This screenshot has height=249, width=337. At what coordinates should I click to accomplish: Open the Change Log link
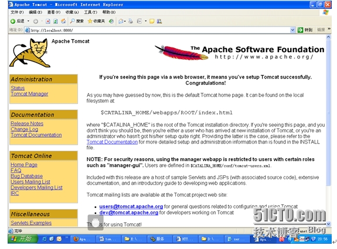pyautogui.click(x=24, y=129)
